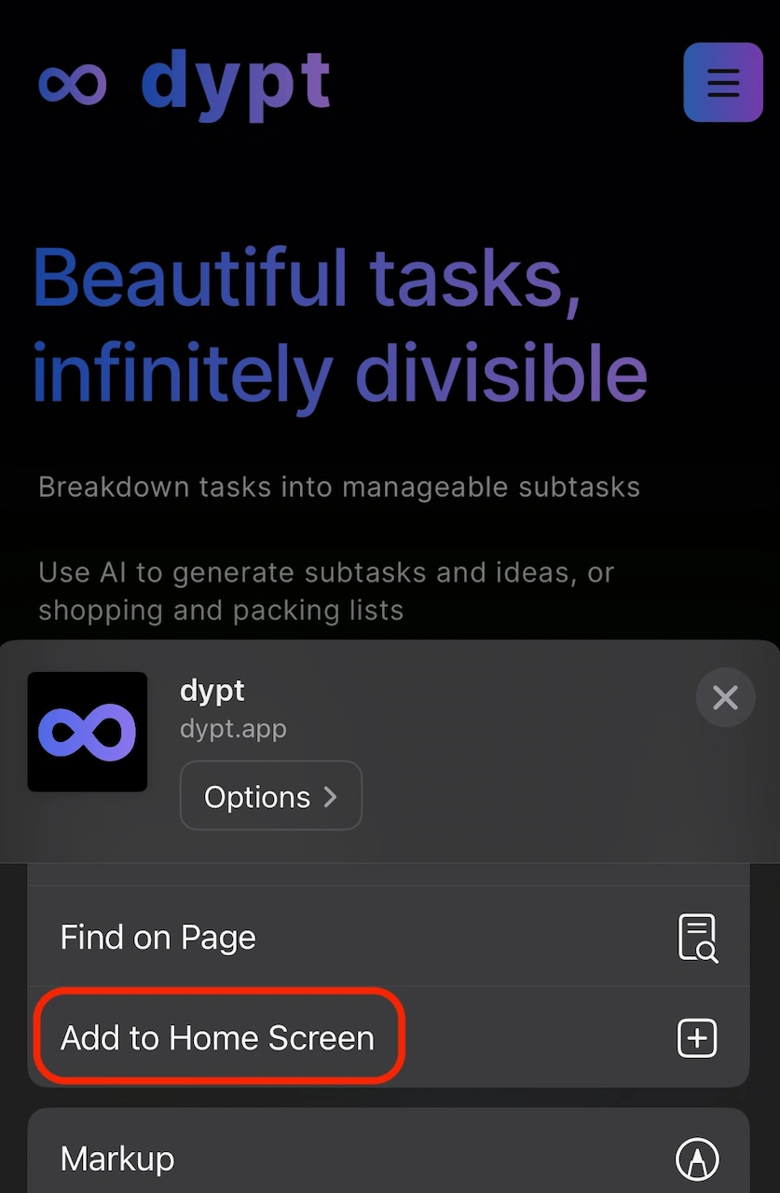Screen dimensions: 780x1193
Task: Choose Add to Home Screen
Action: tap(218, 1038)
